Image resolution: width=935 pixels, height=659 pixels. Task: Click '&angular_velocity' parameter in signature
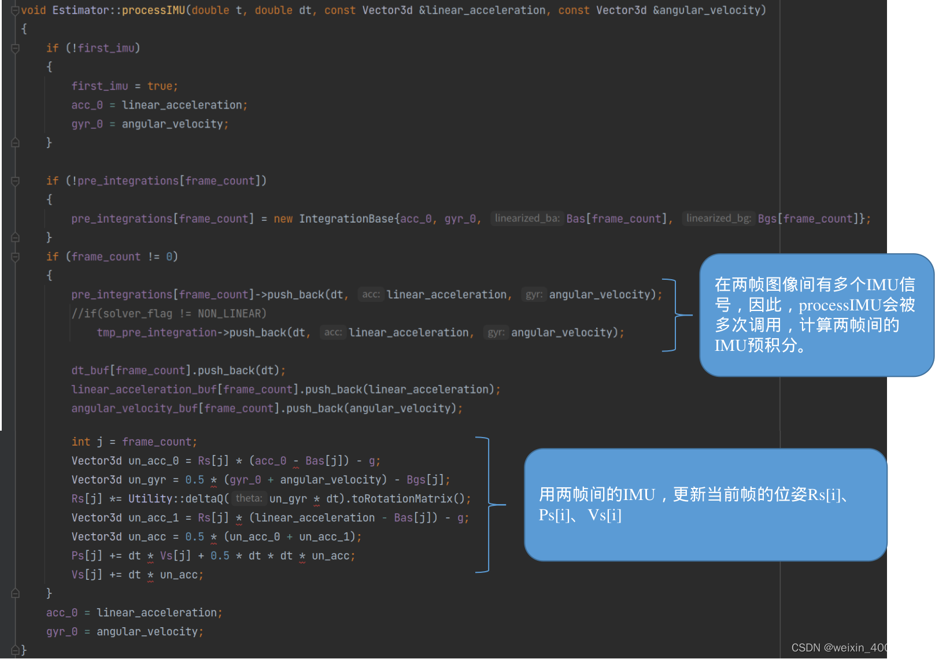click(706, 10)
